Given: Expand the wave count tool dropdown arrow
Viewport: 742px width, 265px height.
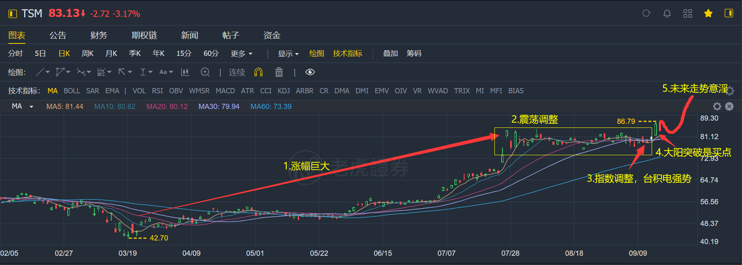Looking at the screenshot, I should coord(89,72).
